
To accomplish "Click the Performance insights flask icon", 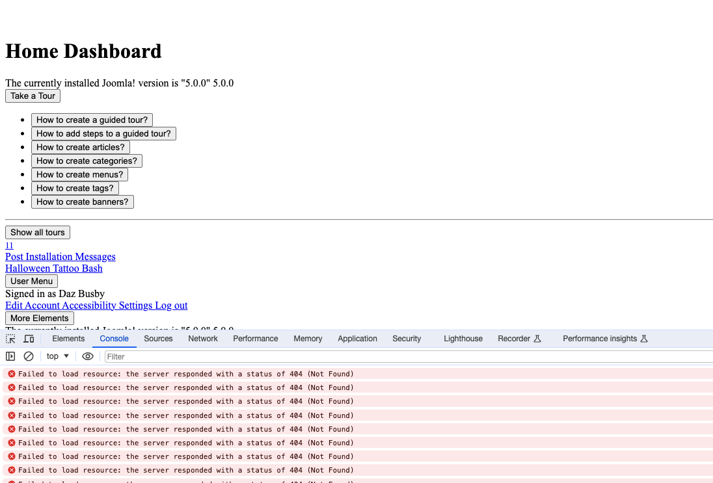I will click(x=644, y=339).
